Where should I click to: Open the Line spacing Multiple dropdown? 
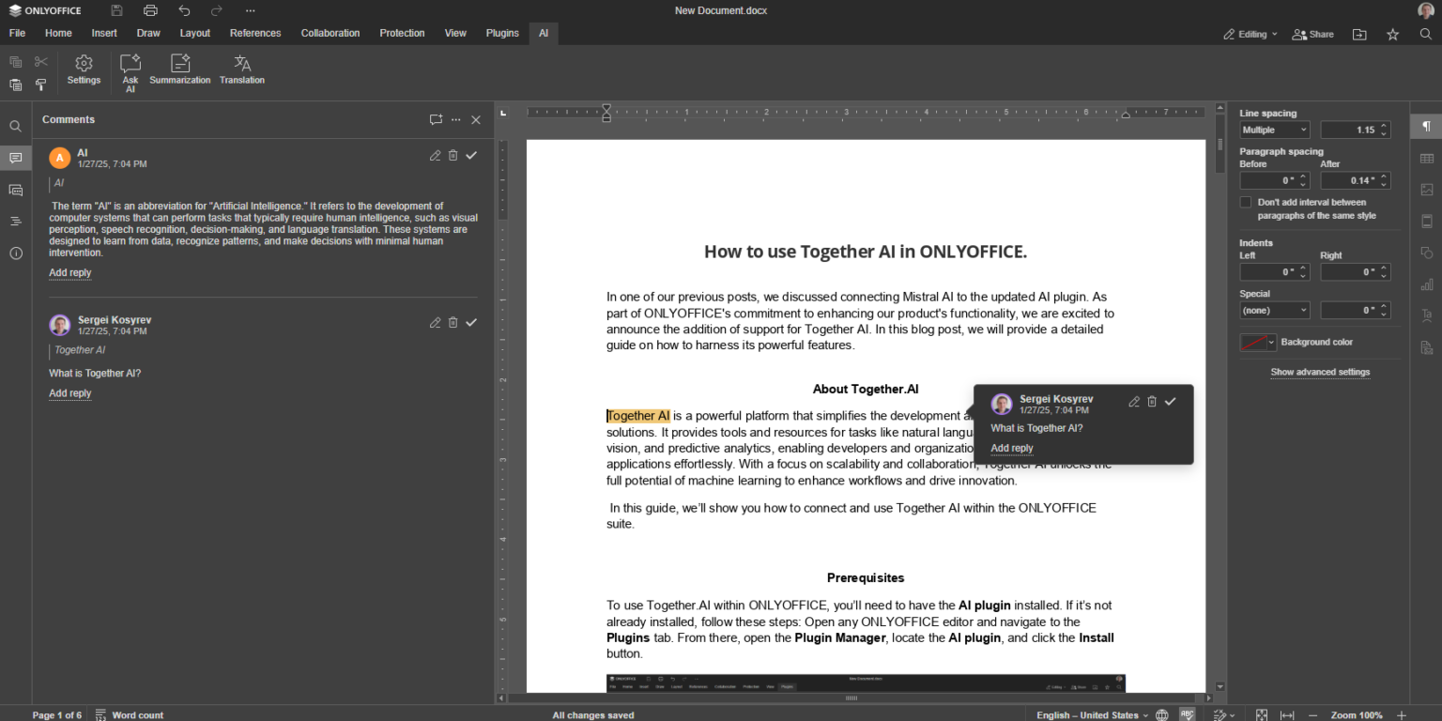(1274, 130)
